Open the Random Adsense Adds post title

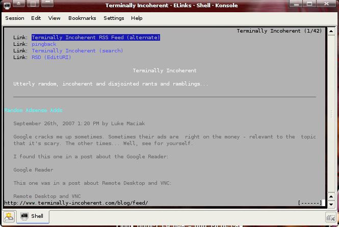[x=34, y=110]
